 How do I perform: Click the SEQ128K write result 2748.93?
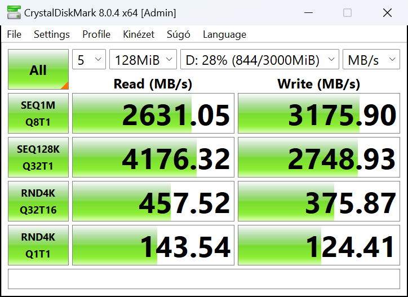pos(319,157)
